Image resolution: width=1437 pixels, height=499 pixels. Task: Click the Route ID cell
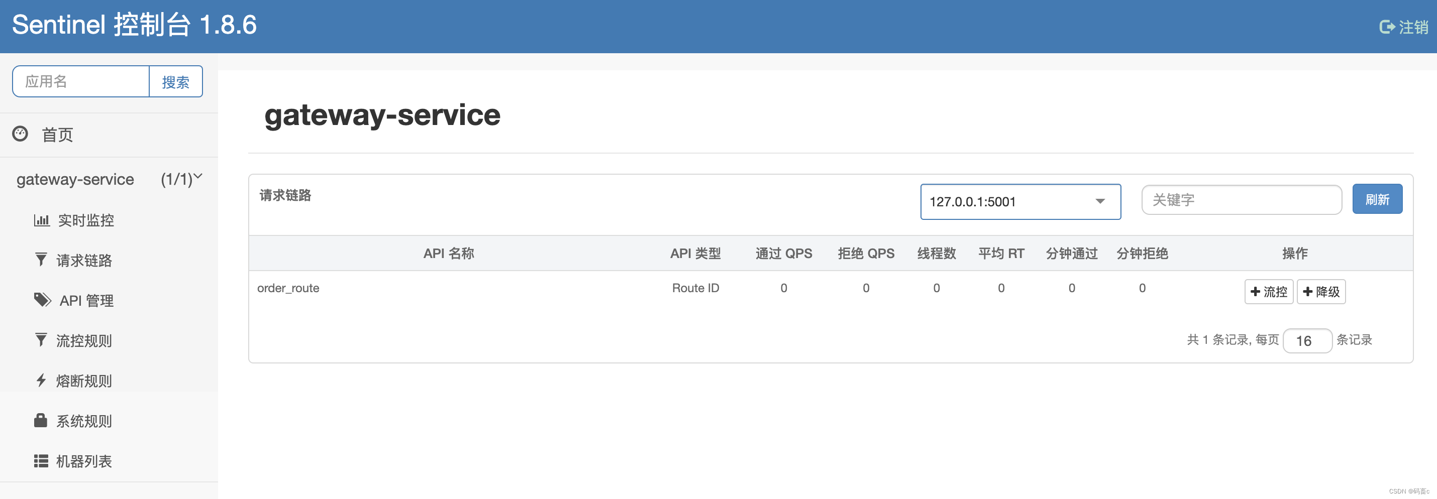695,288
